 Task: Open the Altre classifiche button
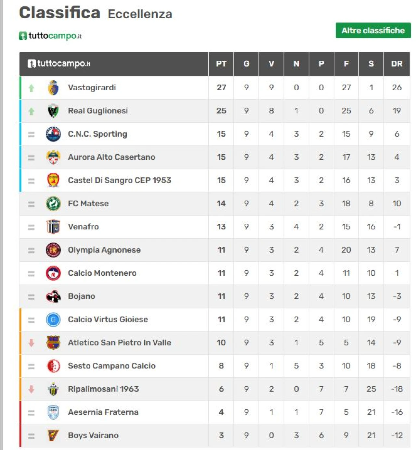coord(373,31)
